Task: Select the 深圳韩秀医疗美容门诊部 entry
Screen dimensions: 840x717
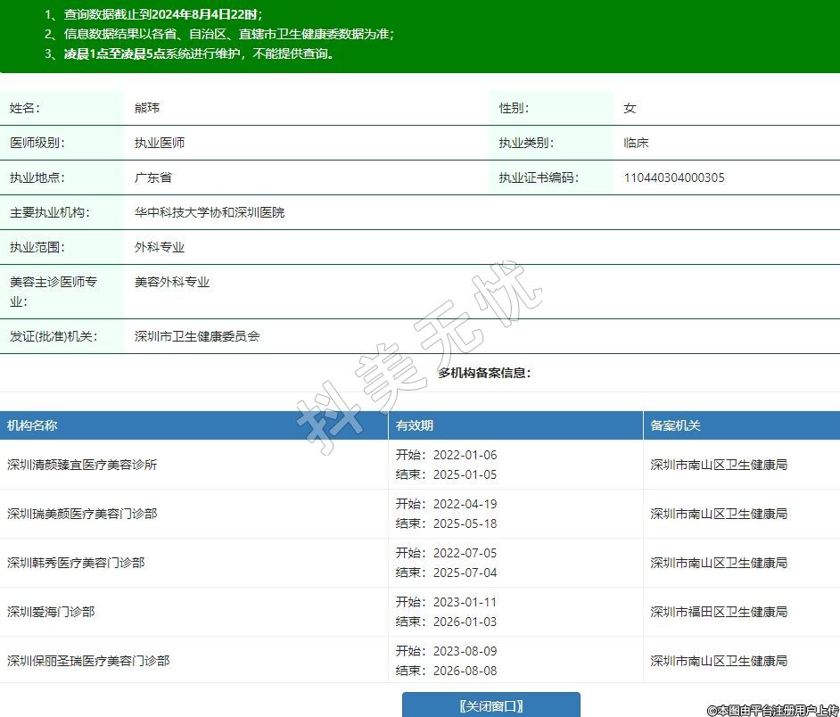Action: [76, 563]
